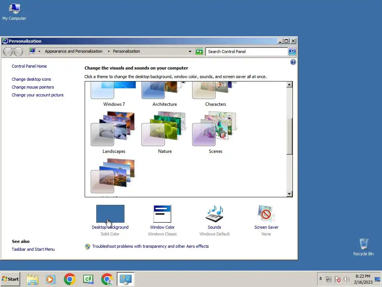This screenshot has height=287, width=382.
Task: Open clock showing 8:22 PM
Action: (363, 279)
